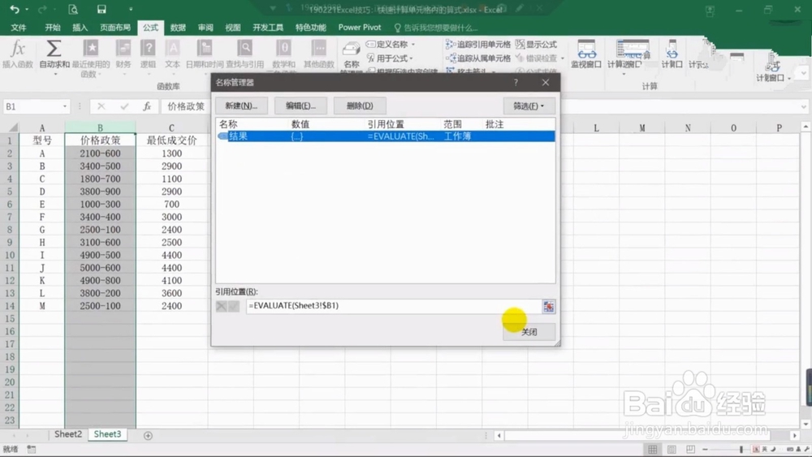Click the collapse-dialog range selector icon

click(x=548, y=306)
